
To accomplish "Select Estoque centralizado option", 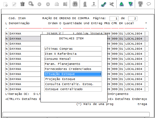I will [x=73, y=89].
